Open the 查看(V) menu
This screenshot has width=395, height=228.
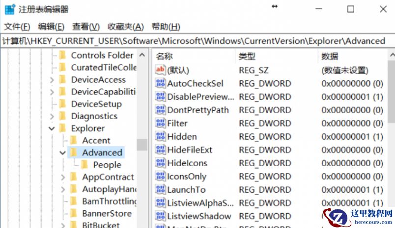pyautogui.click(x=86, y=26)
